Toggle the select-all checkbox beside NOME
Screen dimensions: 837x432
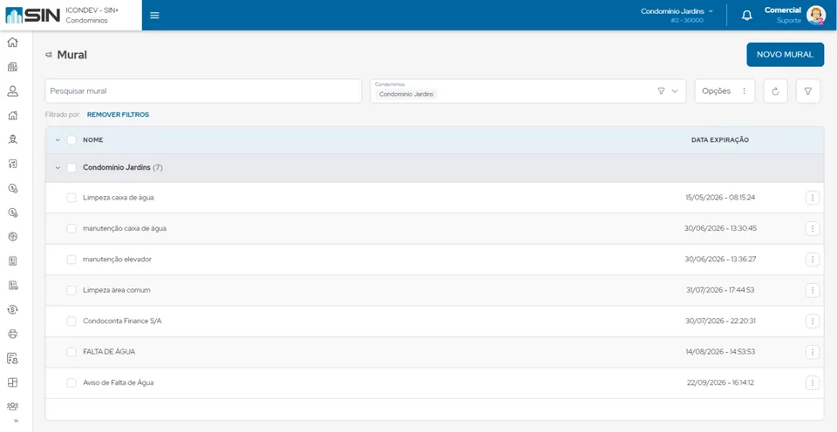[x=71, y=140]
